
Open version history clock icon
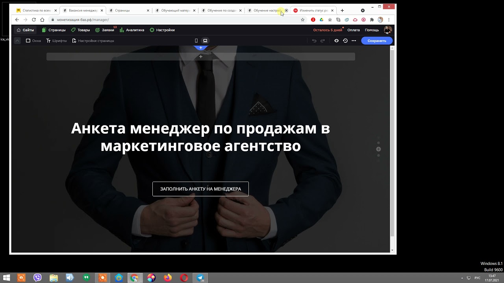345,41
